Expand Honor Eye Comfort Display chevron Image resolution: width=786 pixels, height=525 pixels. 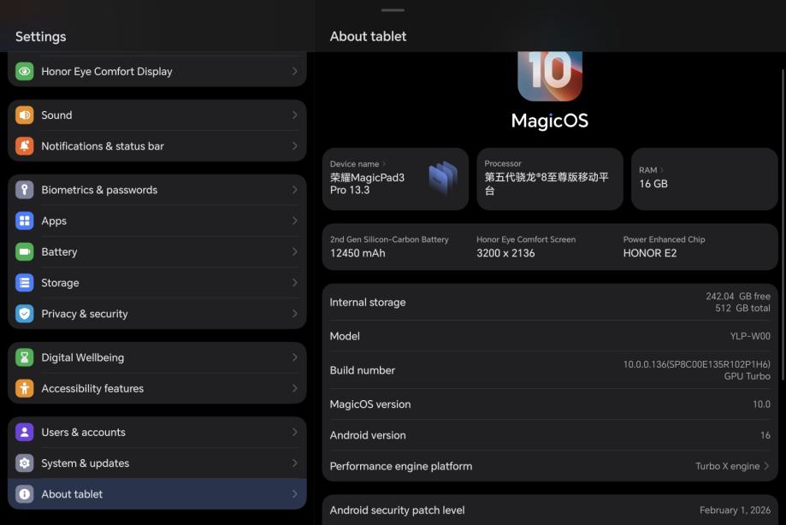295,71
